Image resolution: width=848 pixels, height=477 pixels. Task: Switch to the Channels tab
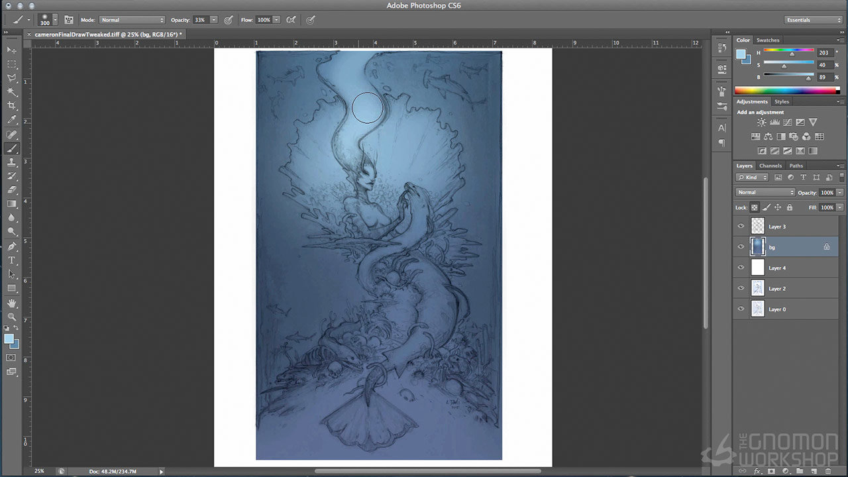[x=770, y=166]
